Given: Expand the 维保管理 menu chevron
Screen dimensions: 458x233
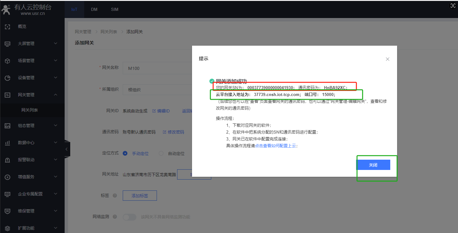Looking at the screenshot, I should tap(56, 211).
